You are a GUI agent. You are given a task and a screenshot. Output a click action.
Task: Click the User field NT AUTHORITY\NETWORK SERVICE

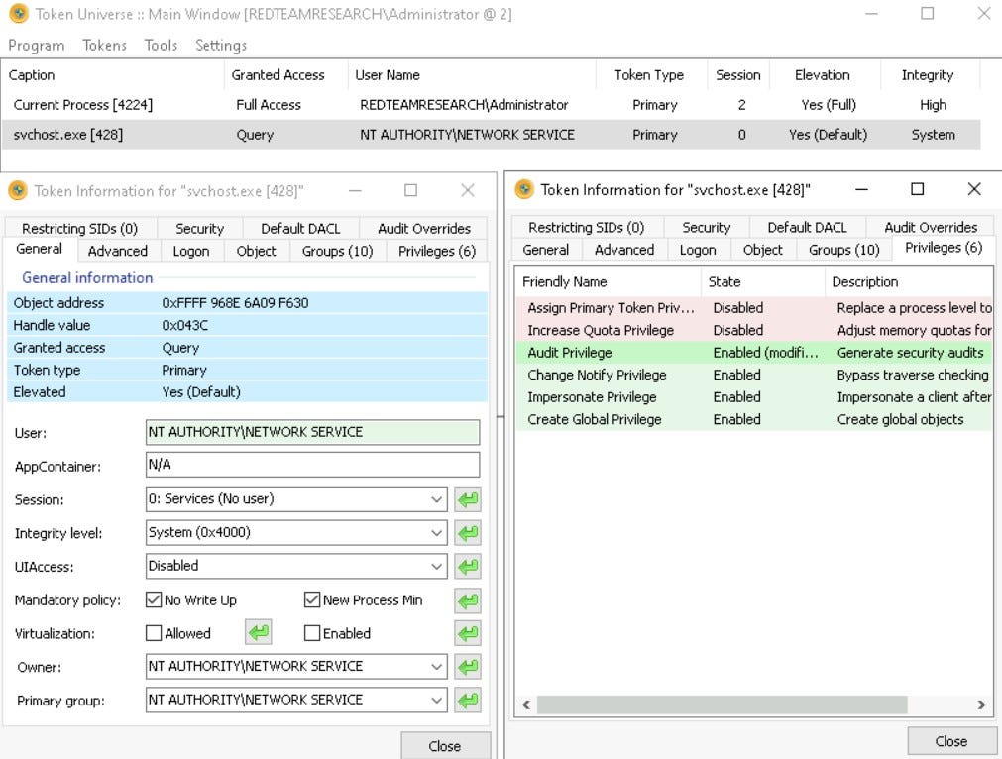coord(312,433)
